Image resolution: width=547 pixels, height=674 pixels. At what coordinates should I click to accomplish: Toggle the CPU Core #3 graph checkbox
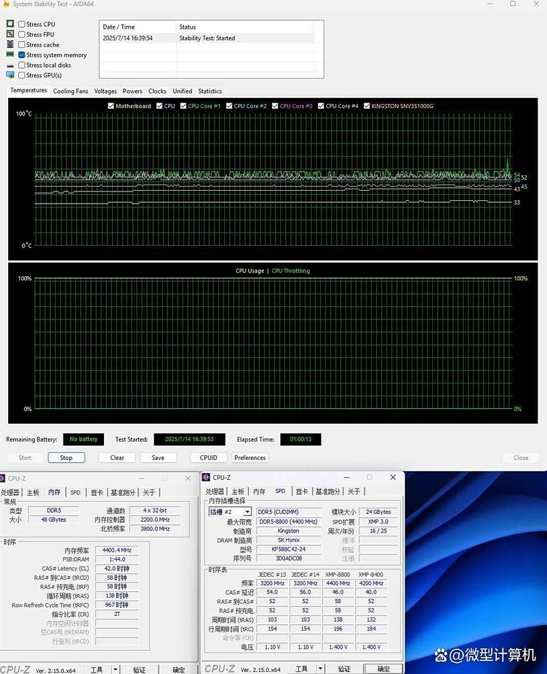[276, 106]
